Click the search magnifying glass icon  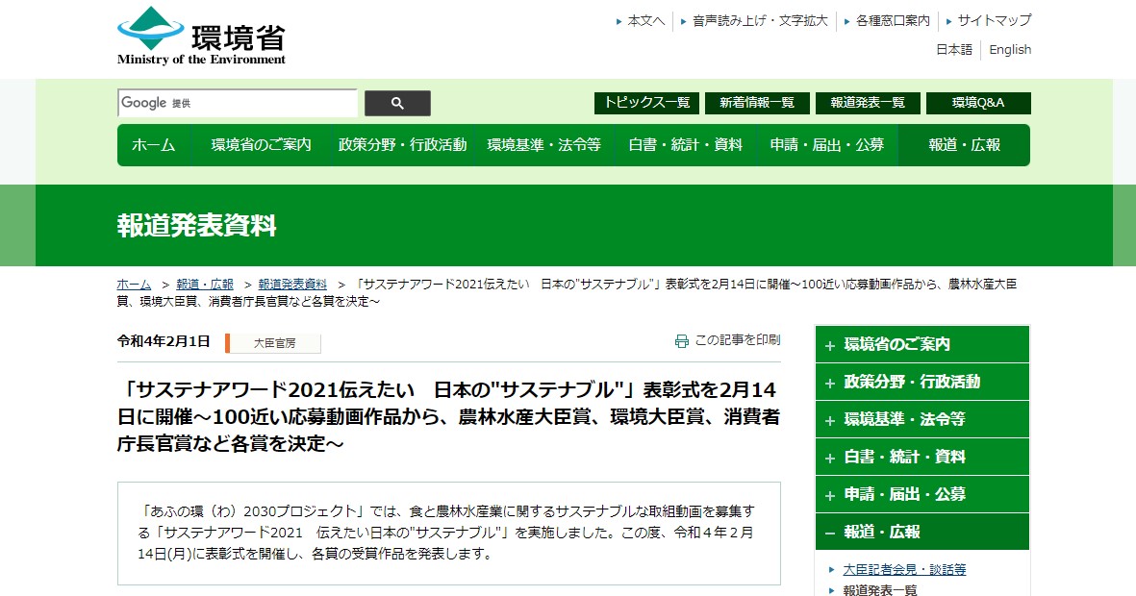click(397, 102)
